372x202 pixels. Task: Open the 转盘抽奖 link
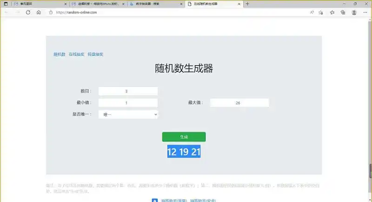pyautogui.click(x=95, y=54)
